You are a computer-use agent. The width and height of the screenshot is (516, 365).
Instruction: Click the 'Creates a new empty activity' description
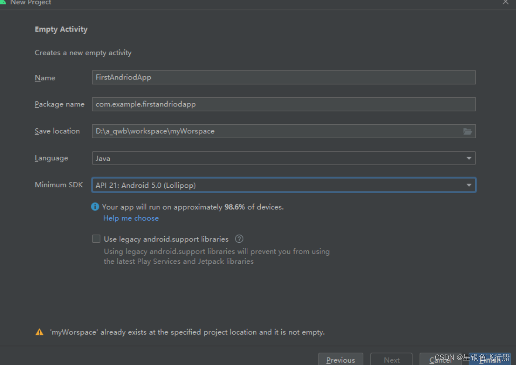(83, 53)
